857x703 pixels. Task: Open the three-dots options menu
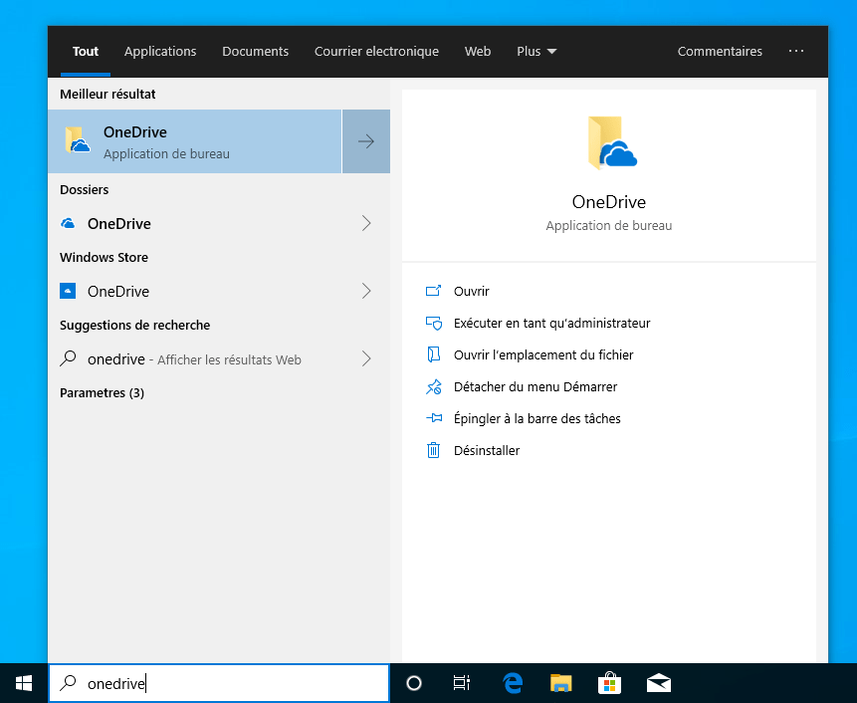(796, 51)
